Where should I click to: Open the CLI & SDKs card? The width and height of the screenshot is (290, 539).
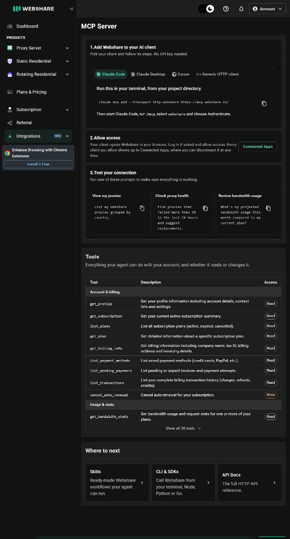pyautogui.click(x=184, y=483)
